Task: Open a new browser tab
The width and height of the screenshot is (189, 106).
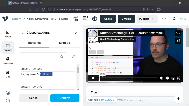Action: (x=45, y=3)
